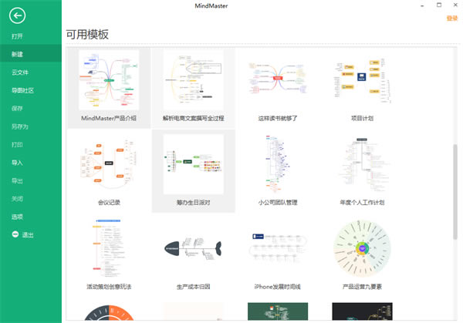Click 保存 in the sidebar
The height and width of the screenshot is (323, 463).
[17, 109]
